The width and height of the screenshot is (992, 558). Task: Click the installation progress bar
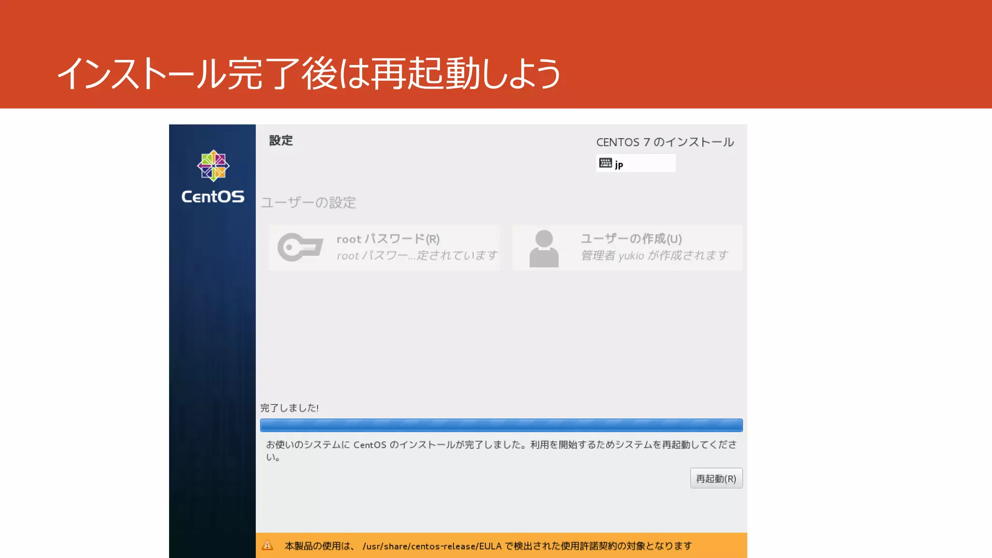coord(501,425)
